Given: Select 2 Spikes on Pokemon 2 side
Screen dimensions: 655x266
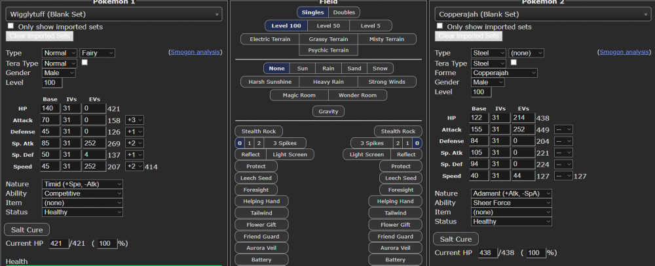Looking at the screenshot, I should coord(398,143).
